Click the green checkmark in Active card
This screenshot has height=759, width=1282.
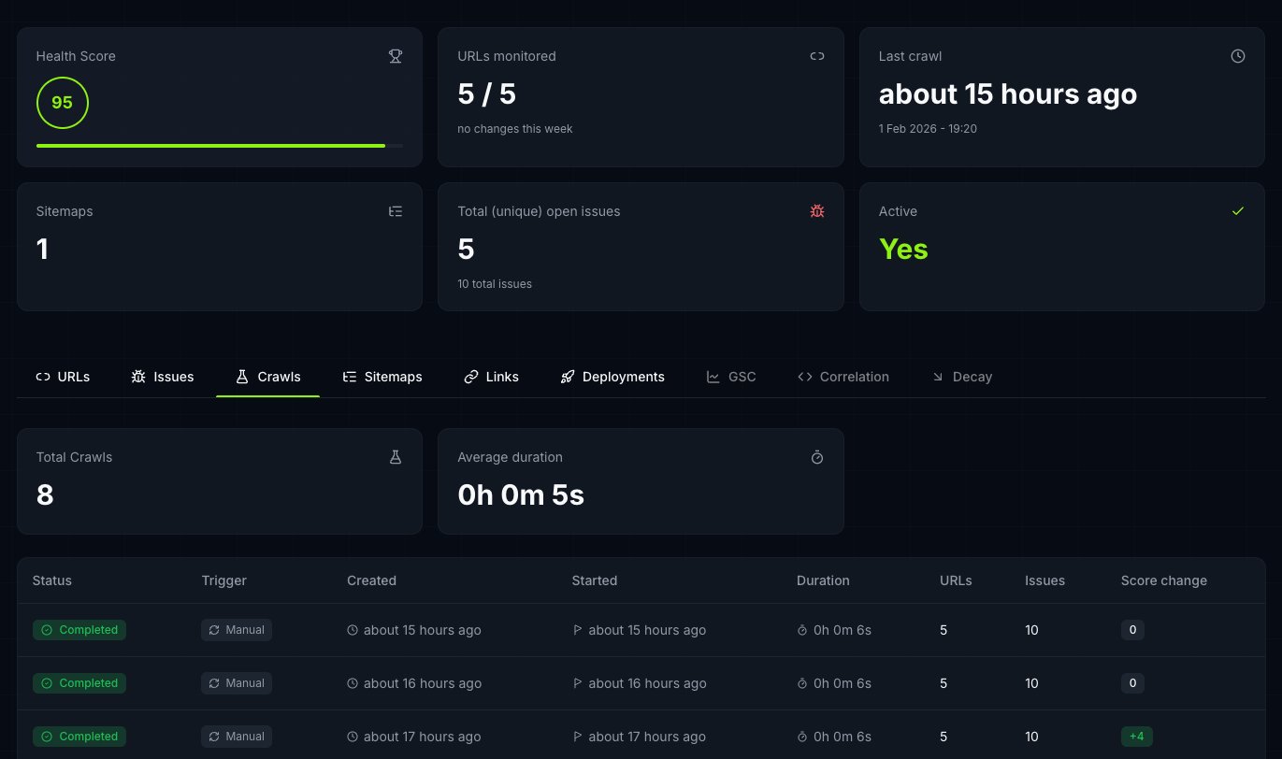[1238, 211]
